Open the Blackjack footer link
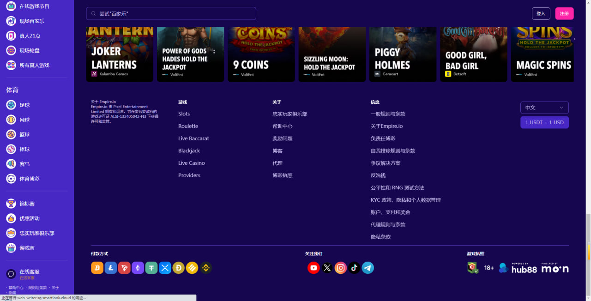Image resolution: width=591 pixels, height=301 pixels. click(189, 151)
